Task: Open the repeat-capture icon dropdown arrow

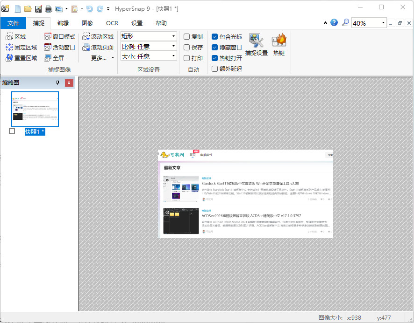Action: pos(66,9)
